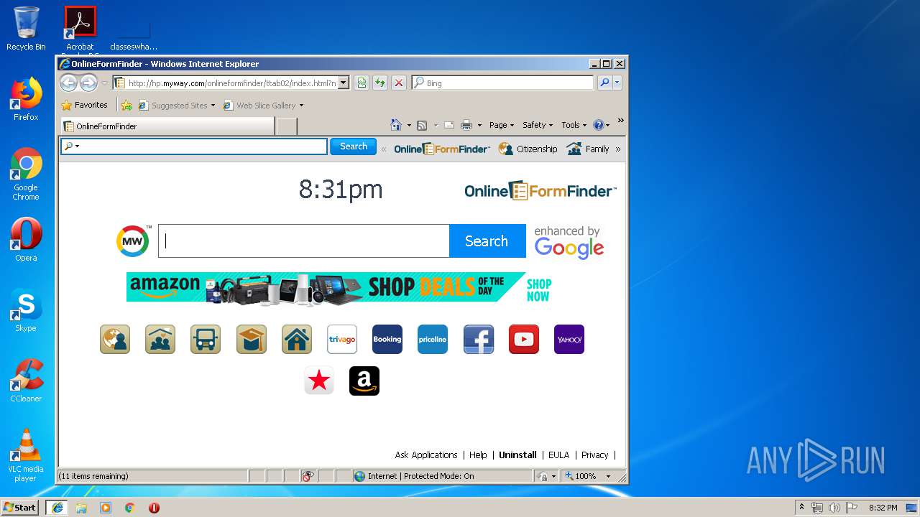Open the graduation cap education tile
Image resolution: width=920 pixels, height=517 pixels.
(252, 339)
